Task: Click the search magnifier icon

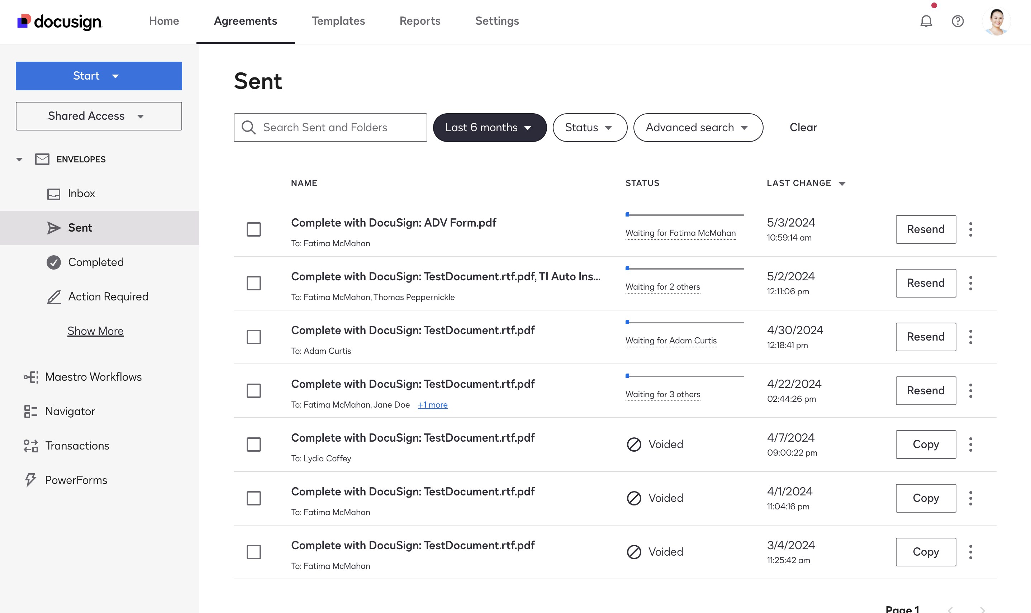Action: tap(248, 127)
